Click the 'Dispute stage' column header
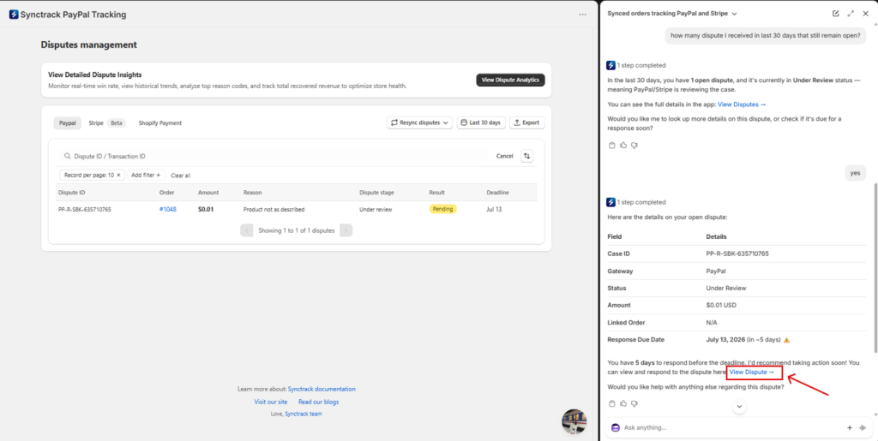The image size is (878, 441). click(376, 193)
